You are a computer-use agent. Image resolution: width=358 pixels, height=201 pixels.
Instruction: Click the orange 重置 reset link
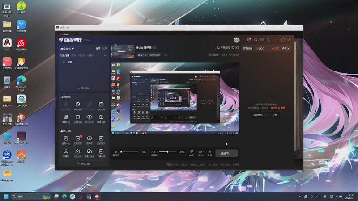point(283,108)
